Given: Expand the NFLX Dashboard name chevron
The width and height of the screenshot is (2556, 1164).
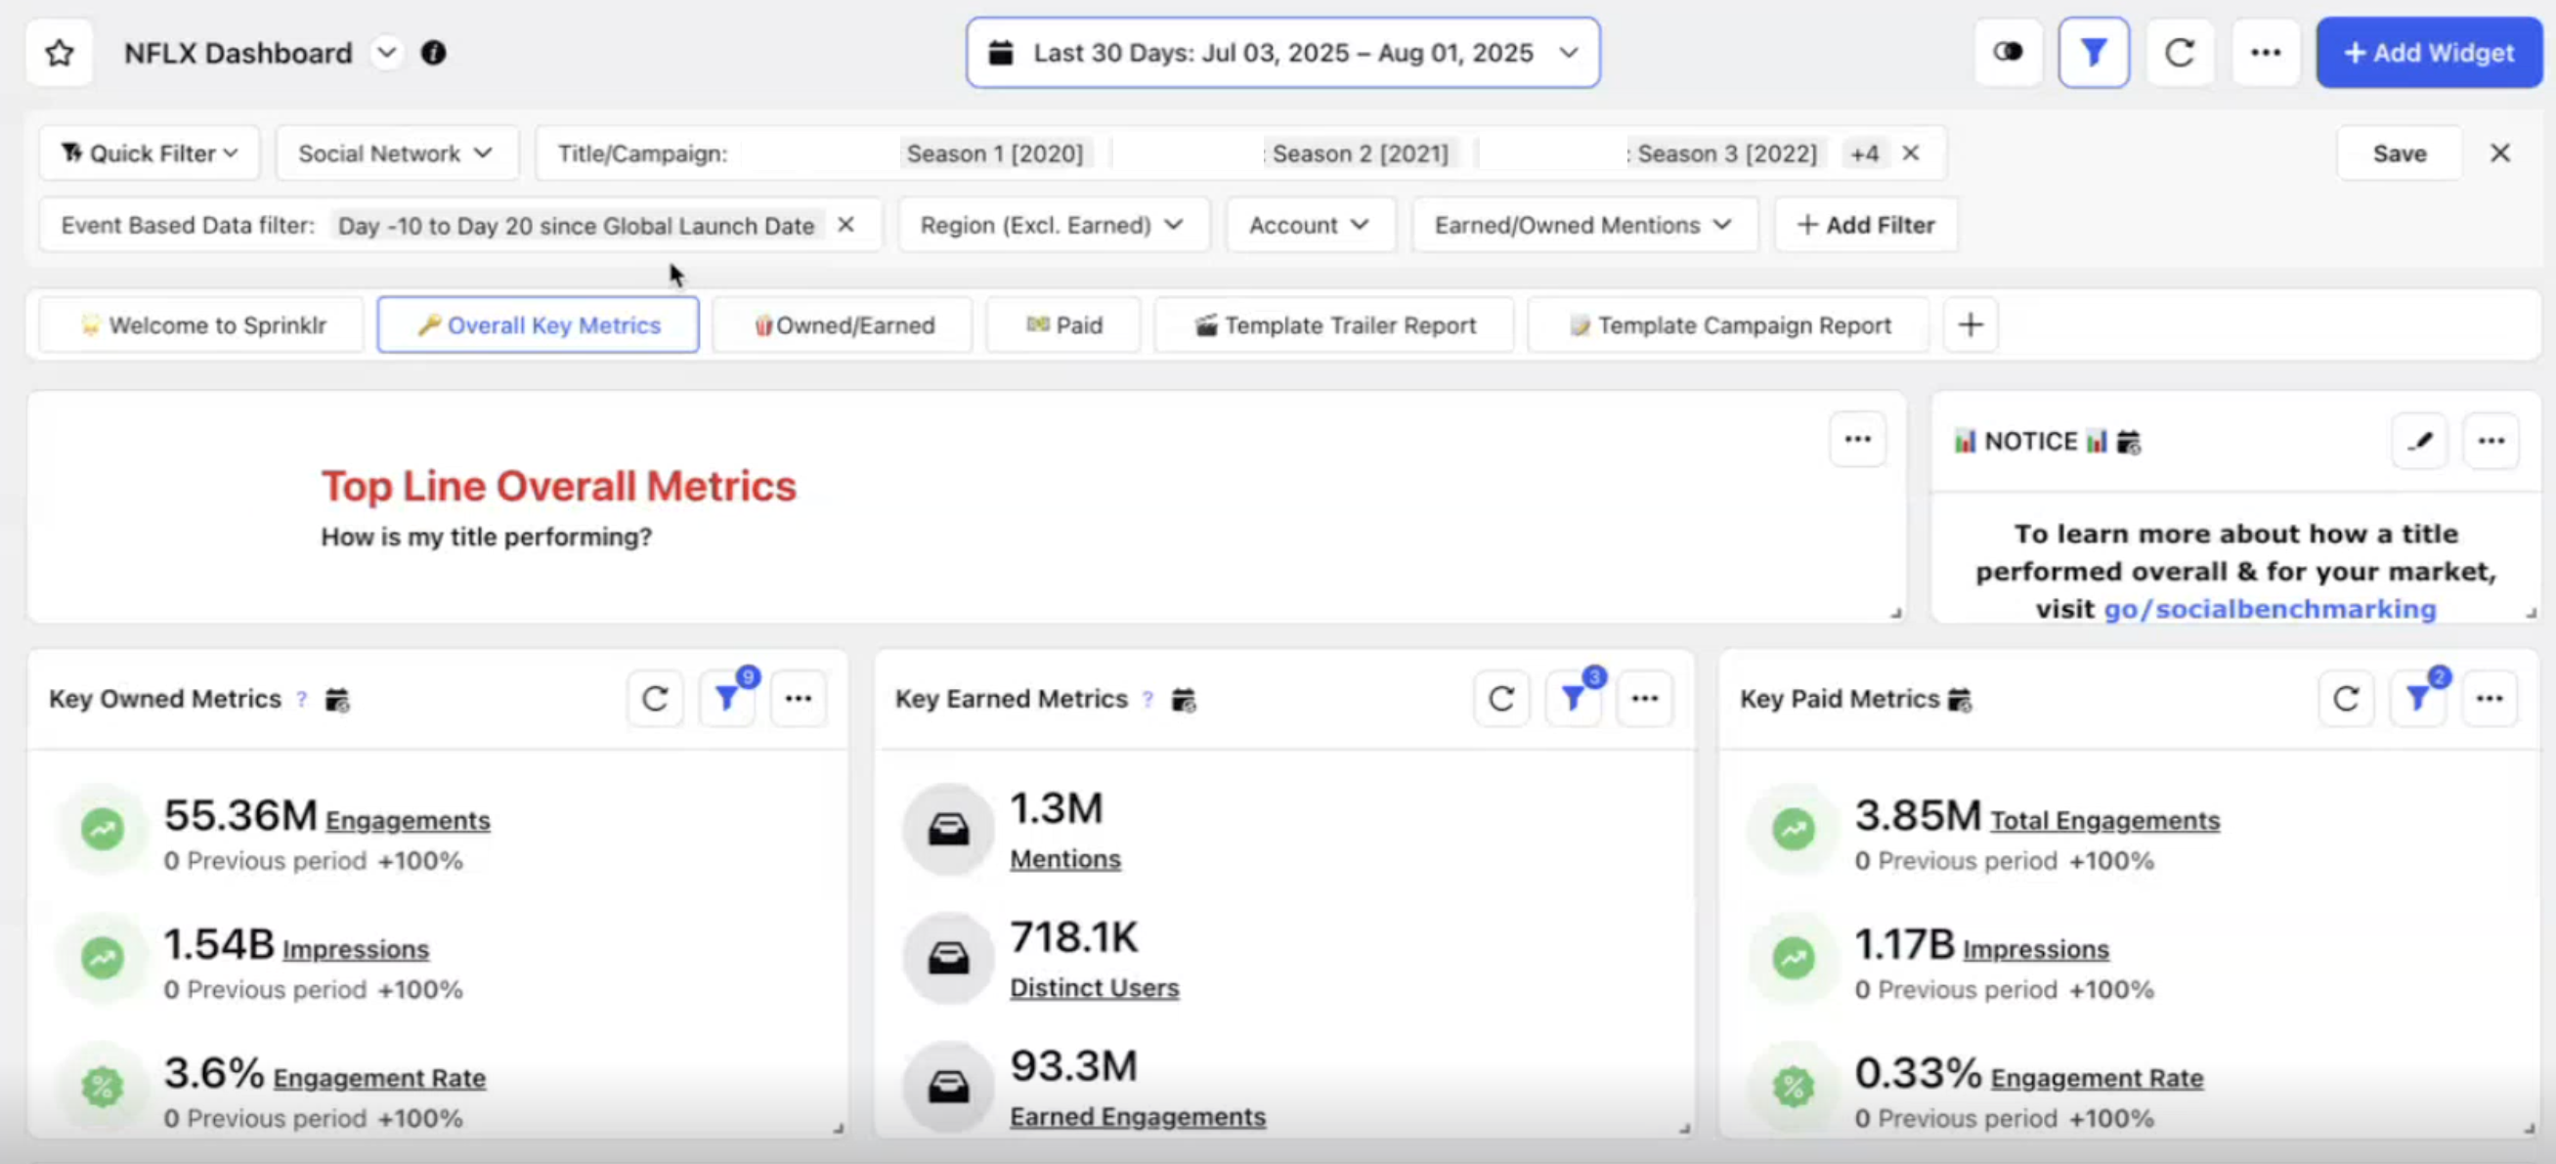Looking at the screenshot, I should [x=387, y=53].
